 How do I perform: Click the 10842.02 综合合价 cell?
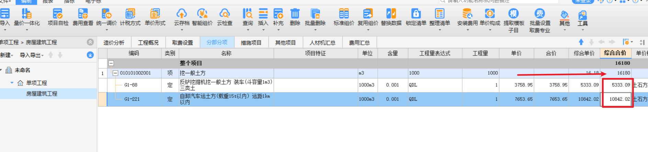coord(616,99)
